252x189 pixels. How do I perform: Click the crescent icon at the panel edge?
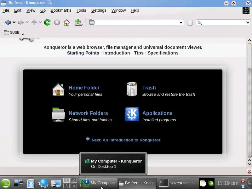(x=249, y=183)
